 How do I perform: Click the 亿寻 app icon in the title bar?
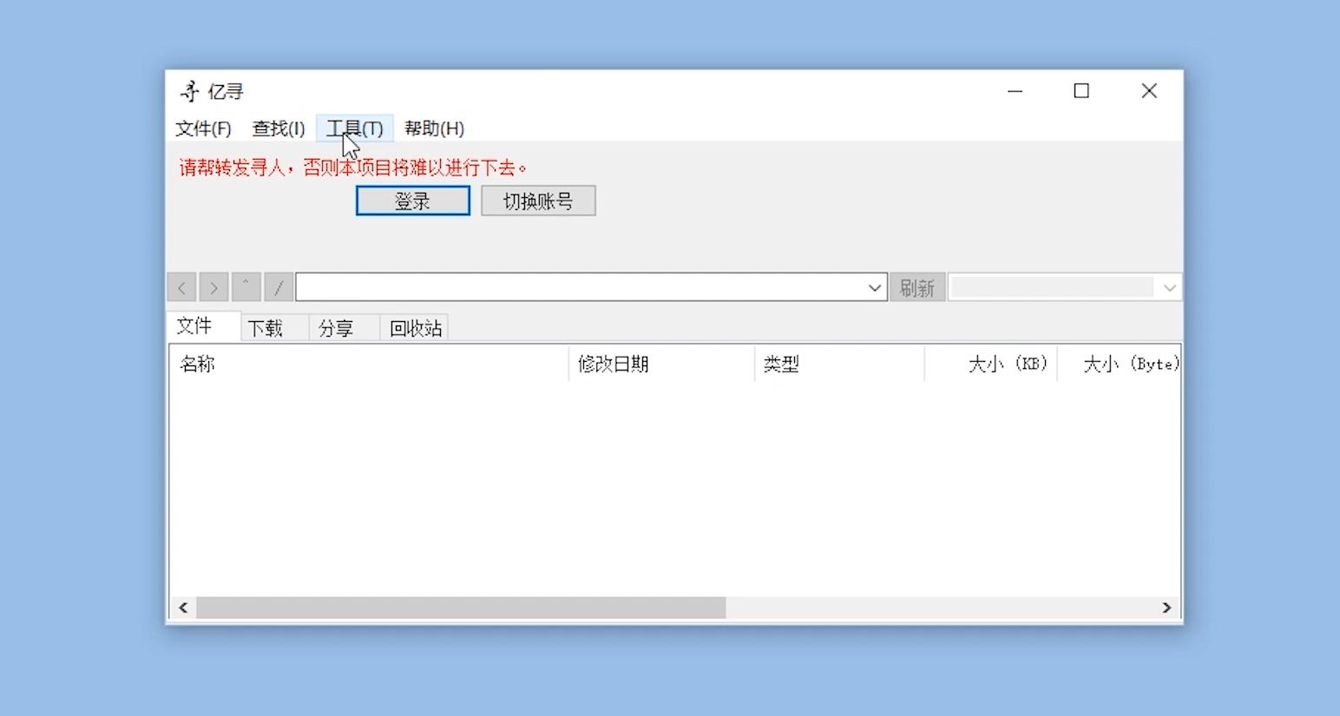click(190, 90)
